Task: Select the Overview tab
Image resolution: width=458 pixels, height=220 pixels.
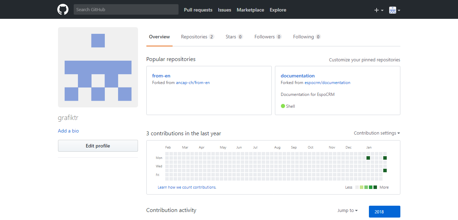Action: [159, 37]
